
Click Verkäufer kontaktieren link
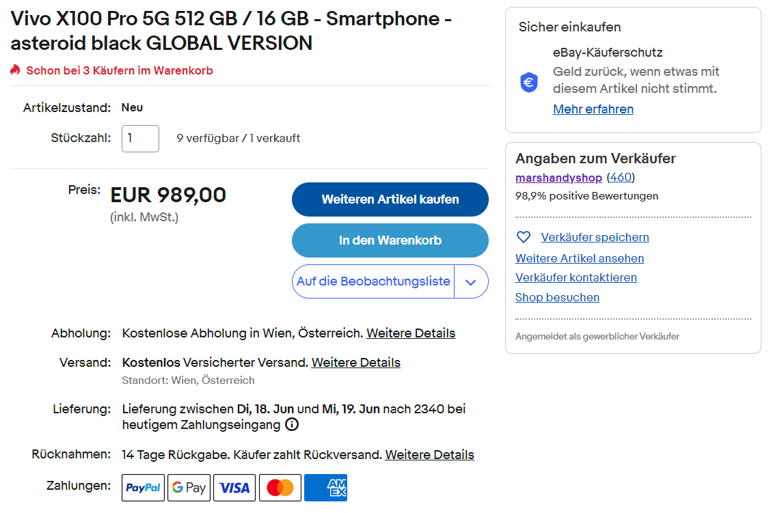click(x=576, y=277)
